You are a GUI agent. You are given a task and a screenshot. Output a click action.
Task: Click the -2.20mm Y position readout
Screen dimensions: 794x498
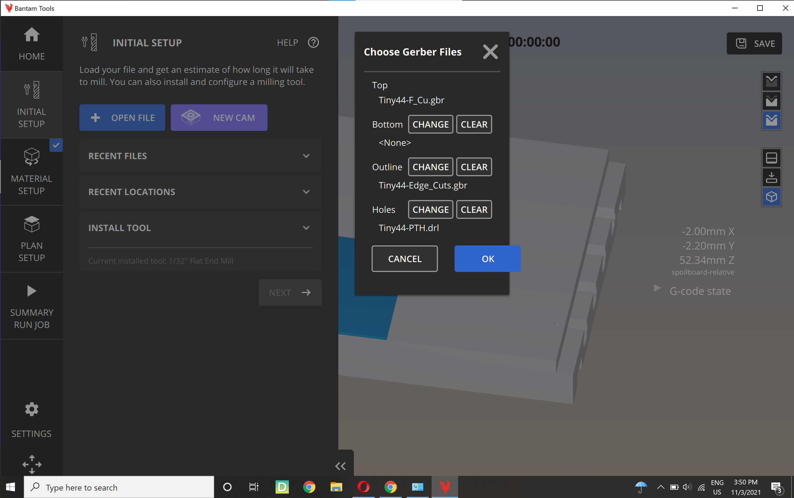[x=708, y=245]
